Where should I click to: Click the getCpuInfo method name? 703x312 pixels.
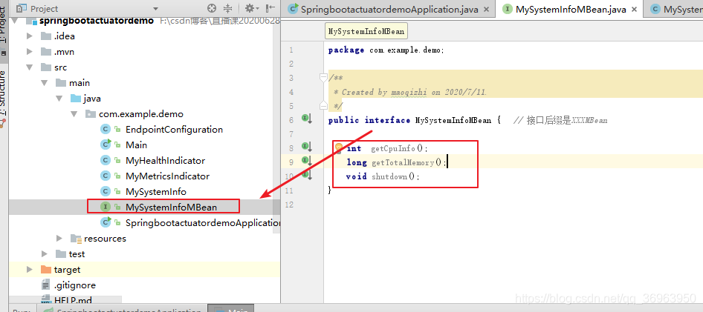tap(393, 148)
